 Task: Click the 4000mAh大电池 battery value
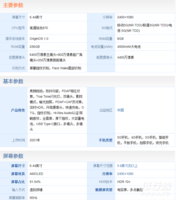click(x=129, y=47)
